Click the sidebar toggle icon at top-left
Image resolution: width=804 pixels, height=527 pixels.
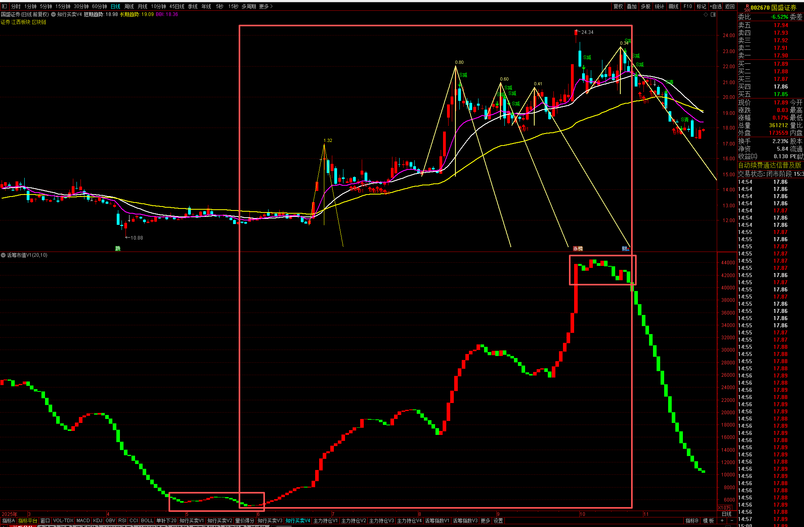coord(4,6)
